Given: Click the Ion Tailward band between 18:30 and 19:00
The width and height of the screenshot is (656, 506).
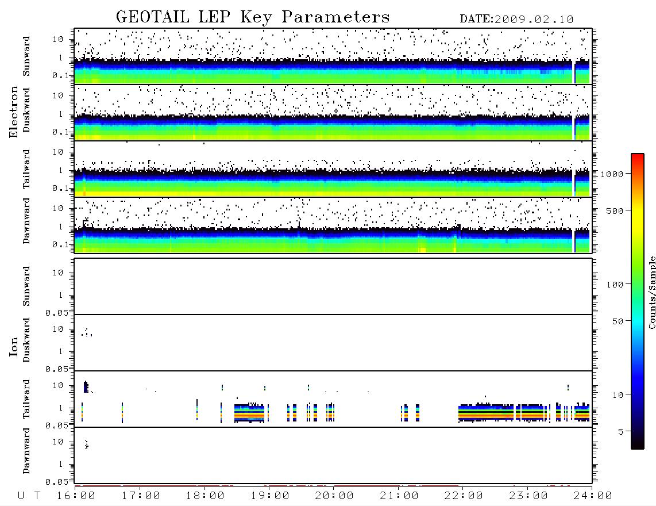Looking at the screenshot, I should pyautogui.click(x=249, y=413).
